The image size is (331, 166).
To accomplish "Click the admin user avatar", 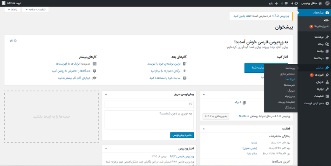I will point(4,3).
